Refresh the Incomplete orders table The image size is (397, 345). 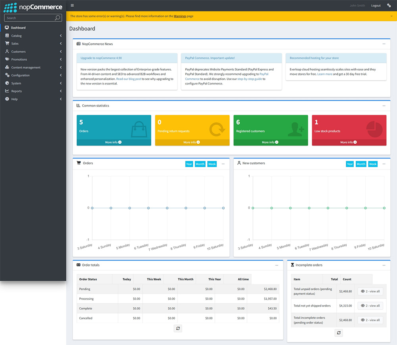339,333
